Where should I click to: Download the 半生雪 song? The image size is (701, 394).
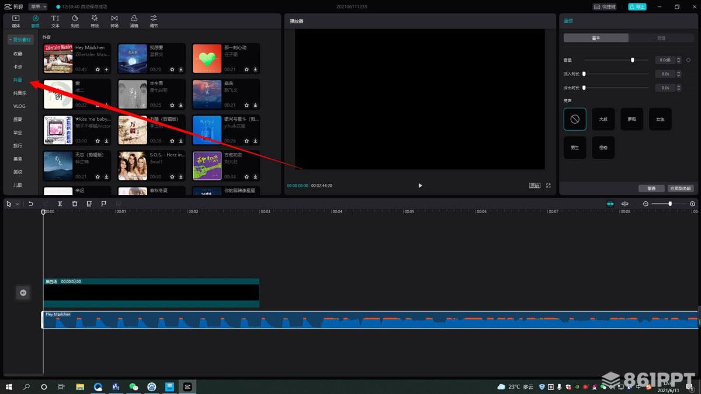point(181,106)
